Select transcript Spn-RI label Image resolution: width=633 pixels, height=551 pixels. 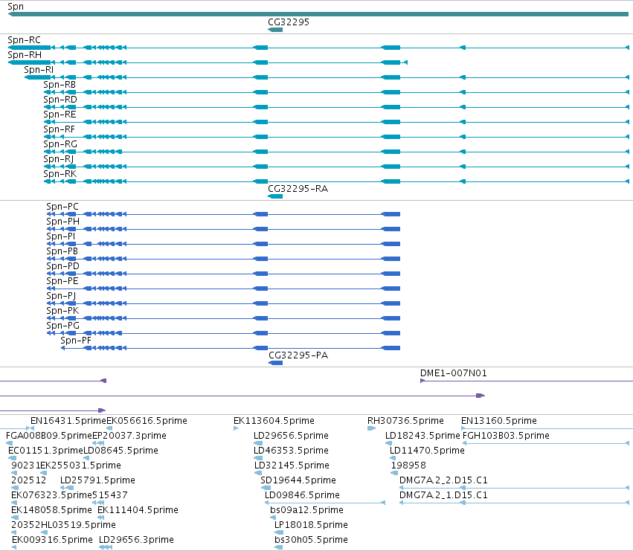(39, 70)
